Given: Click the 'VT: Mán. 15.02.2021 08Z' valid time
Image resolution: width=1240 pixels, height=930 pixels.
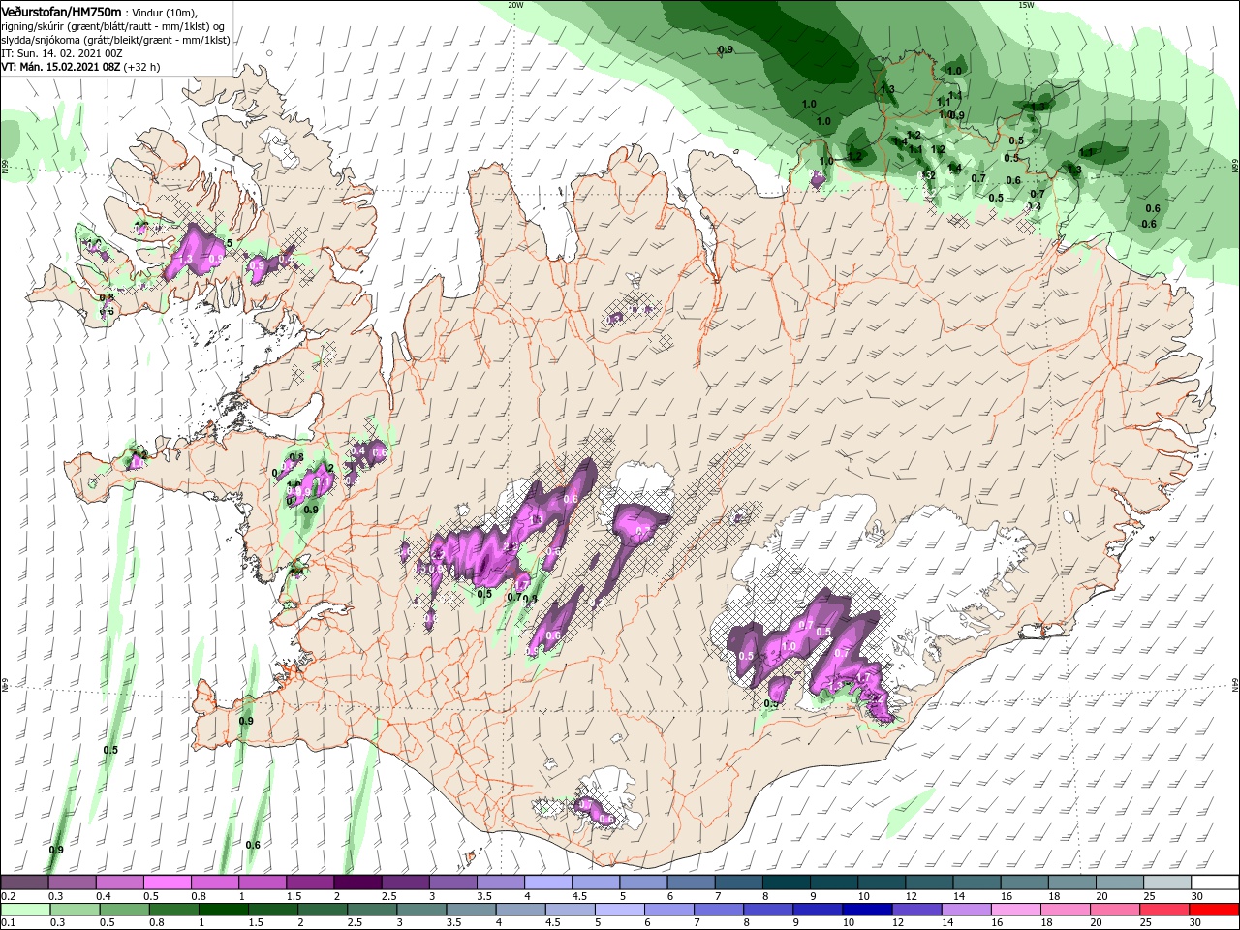Looking at the screenshot, I should pos(60,68).
